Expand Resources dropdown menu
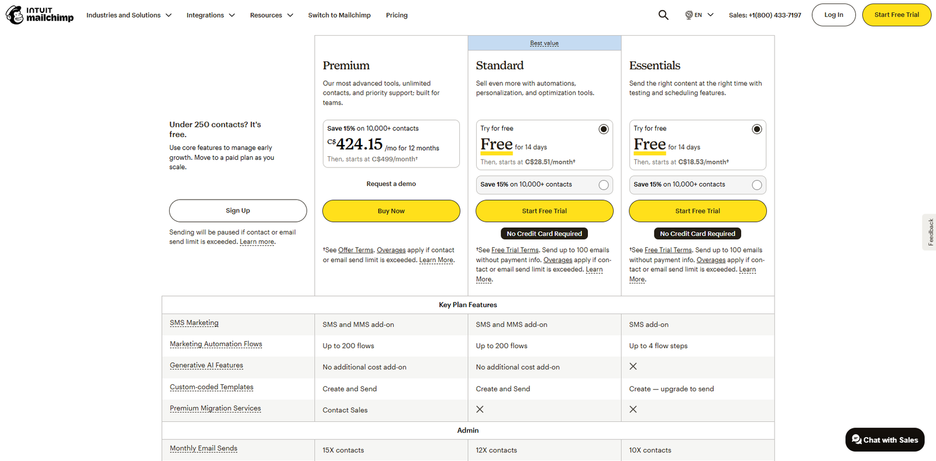 (271, 15)
